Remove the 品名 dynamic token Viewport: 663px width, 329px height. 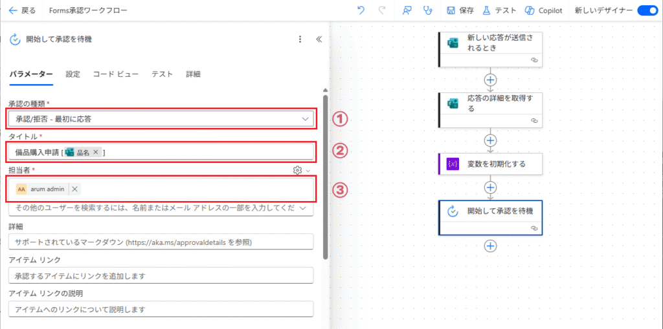coord(96,153)
